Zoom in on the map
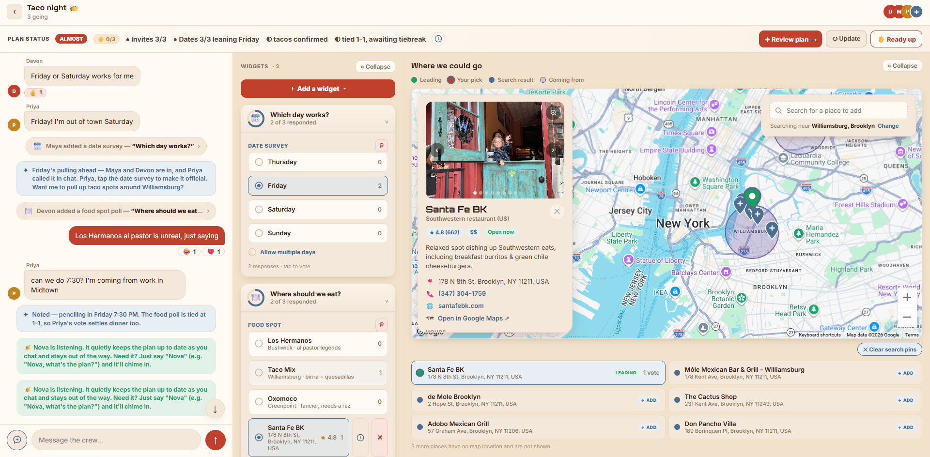The image size is (930, 457). (907, 297)
